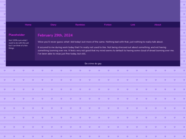Click the Link navigation item
This screenshot has height=139, width=186.
[133, 25]
